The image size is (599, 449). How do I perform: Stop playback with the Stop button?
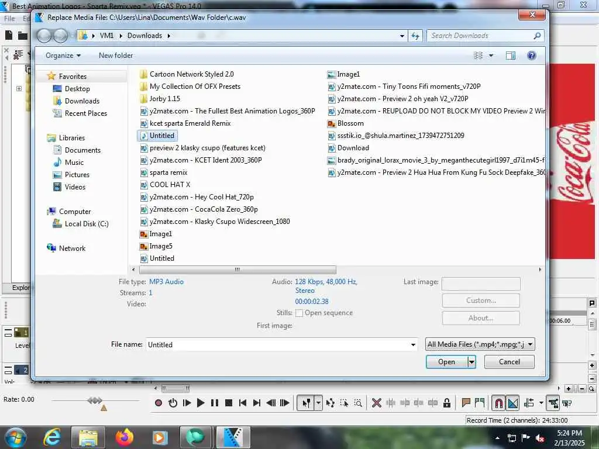229,403
